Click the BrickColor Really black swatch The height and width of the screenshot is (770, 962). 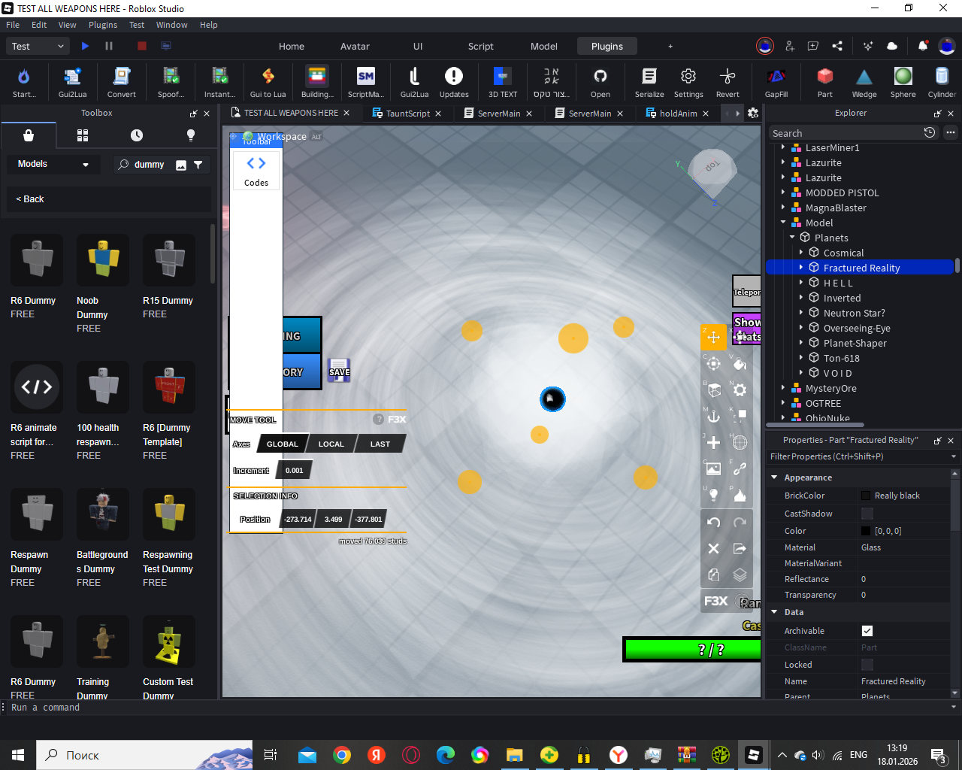click(866, 496)
